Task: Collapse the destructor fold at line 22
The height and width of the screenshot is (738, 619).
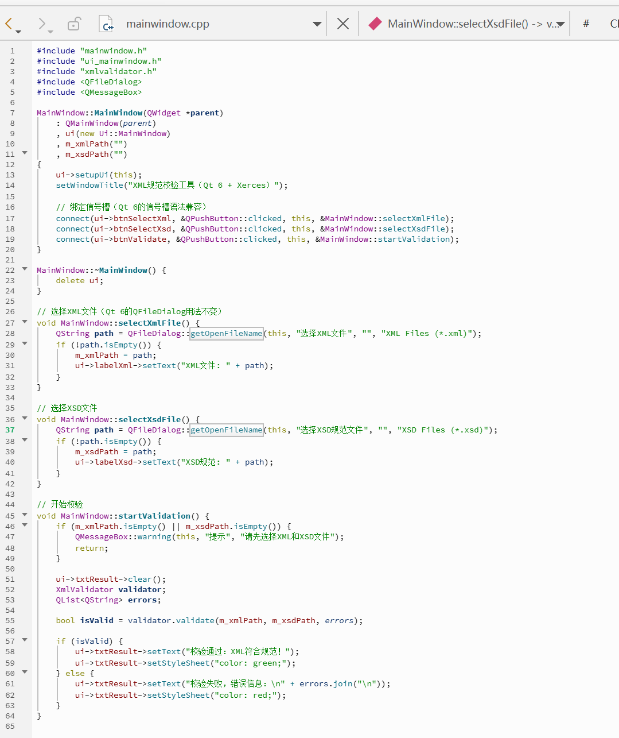Action: [25, 269]
